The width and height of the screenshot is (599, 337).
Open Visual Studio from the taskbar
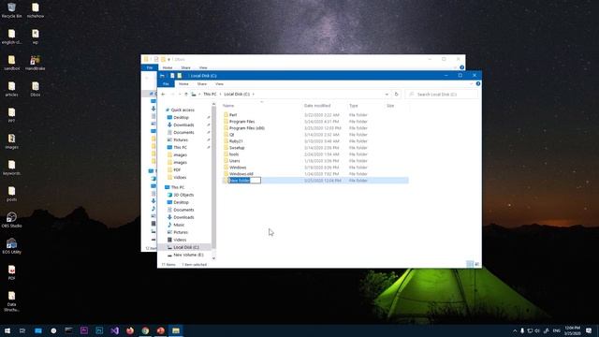click(x=114, y=330)
